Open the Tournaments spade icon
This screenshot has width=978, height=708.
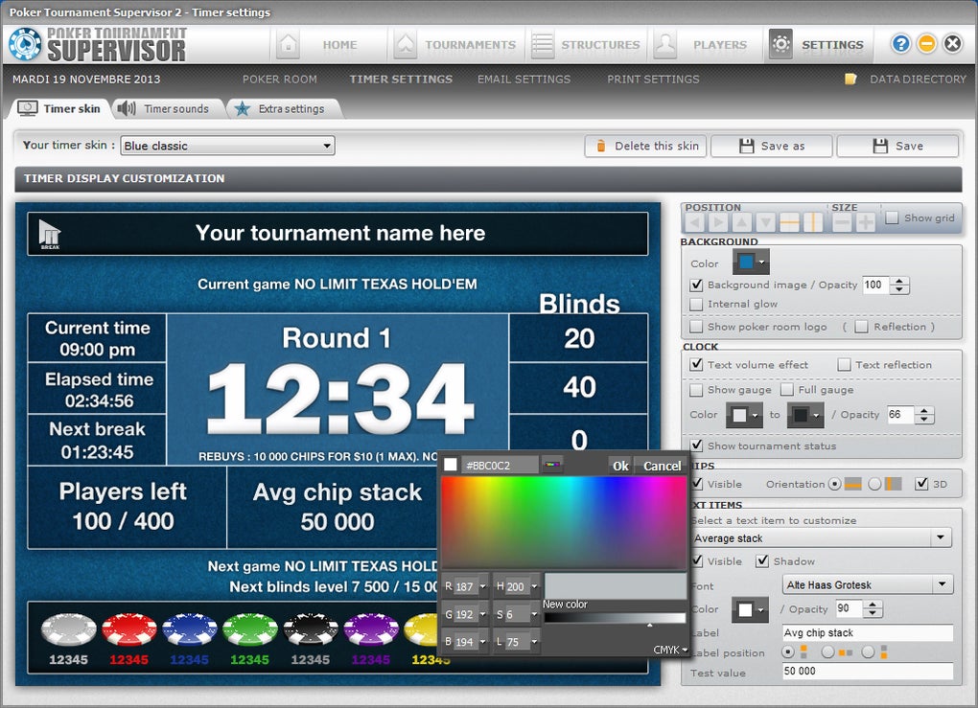405,45
